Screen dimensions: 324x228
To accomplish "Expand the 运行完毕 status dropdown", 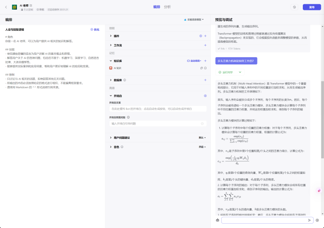I will point(240,72).
